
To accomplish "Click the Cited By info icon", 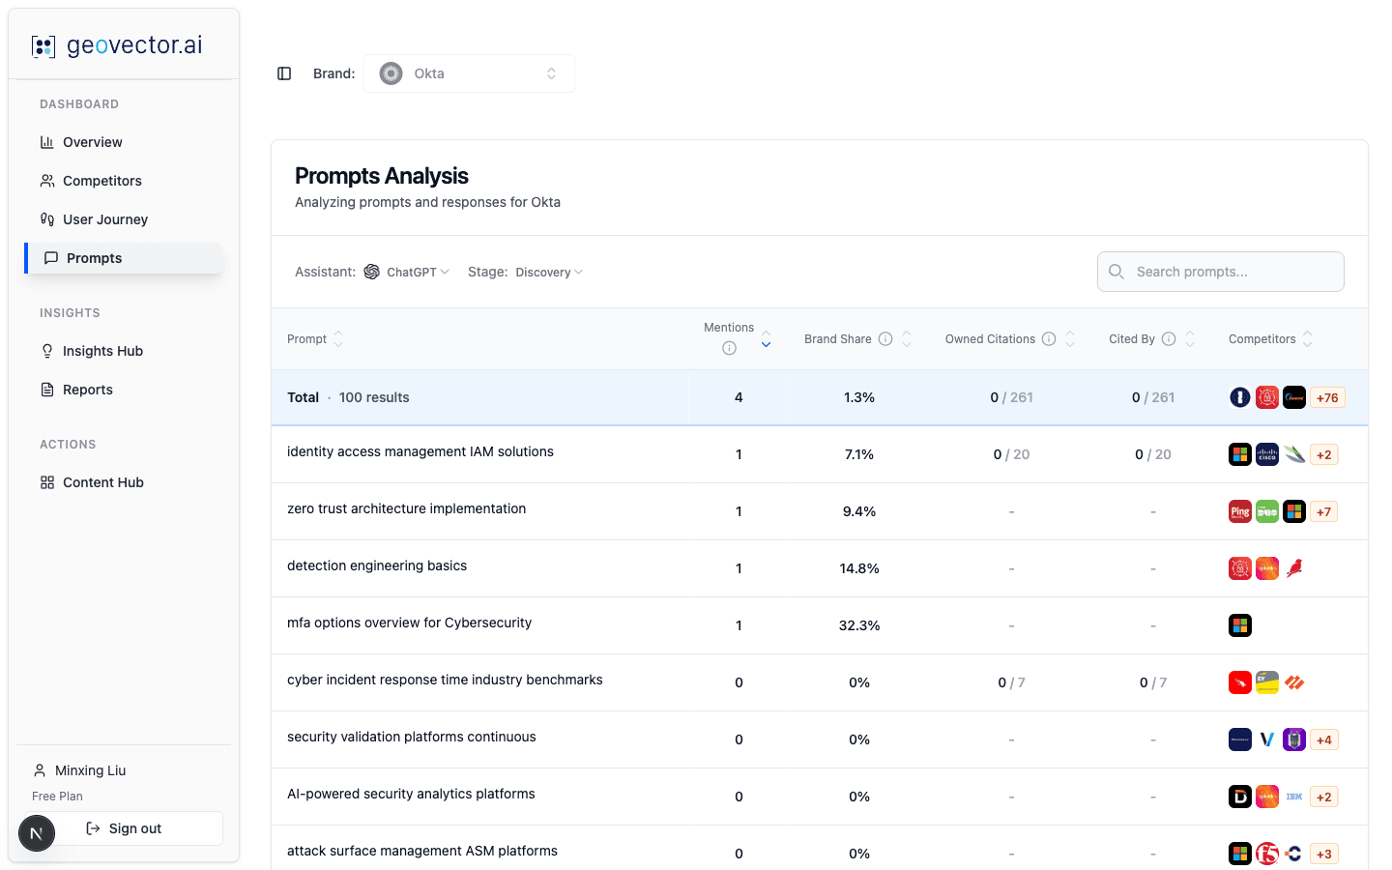I will (1169, 338).
